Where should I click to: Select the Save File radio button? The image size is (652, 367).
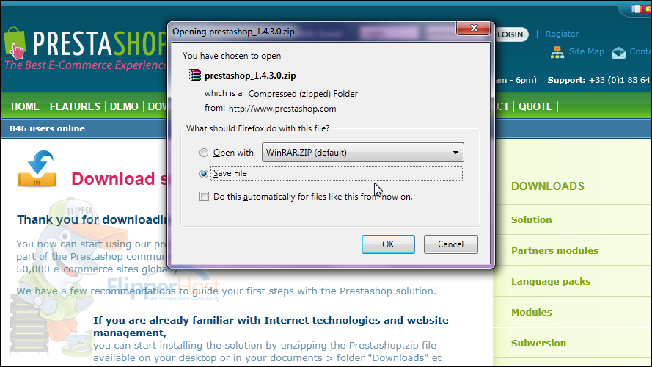pyautogui.click(x=204, y=173)
